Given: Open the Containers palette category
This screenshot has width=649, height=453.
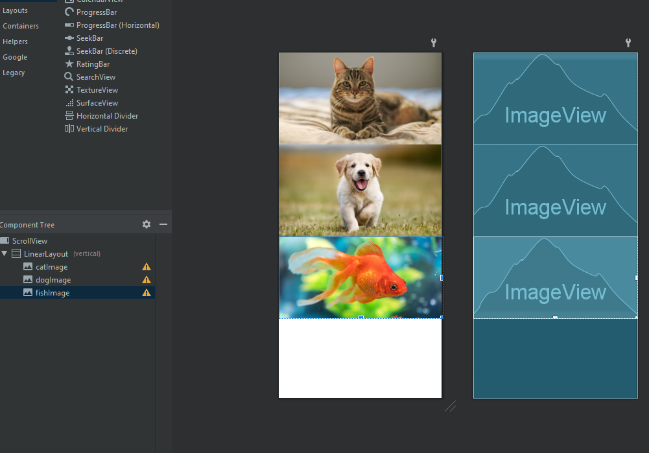Looking at the screenshot, I should (21, 26).
